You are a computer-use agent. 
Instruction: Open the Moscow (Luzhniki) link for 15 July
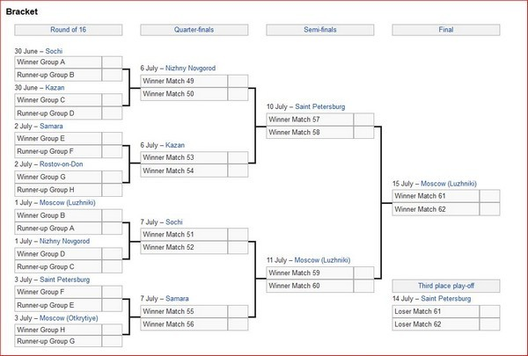click(x=449, y=184)
